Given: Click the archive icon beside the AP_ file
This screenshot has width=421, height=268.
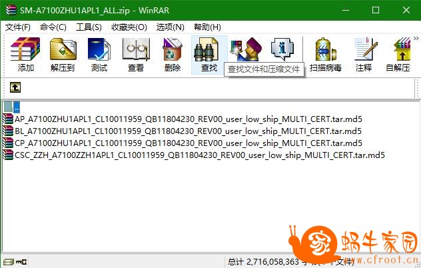Looking at the screenshot, I should [x=8, y=119].
